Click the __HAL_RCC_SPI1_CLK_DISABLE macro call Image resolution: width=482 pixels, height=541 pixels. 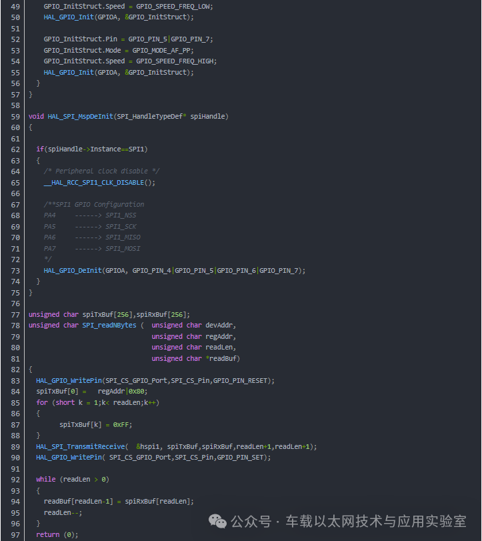[x=94, y=183]
